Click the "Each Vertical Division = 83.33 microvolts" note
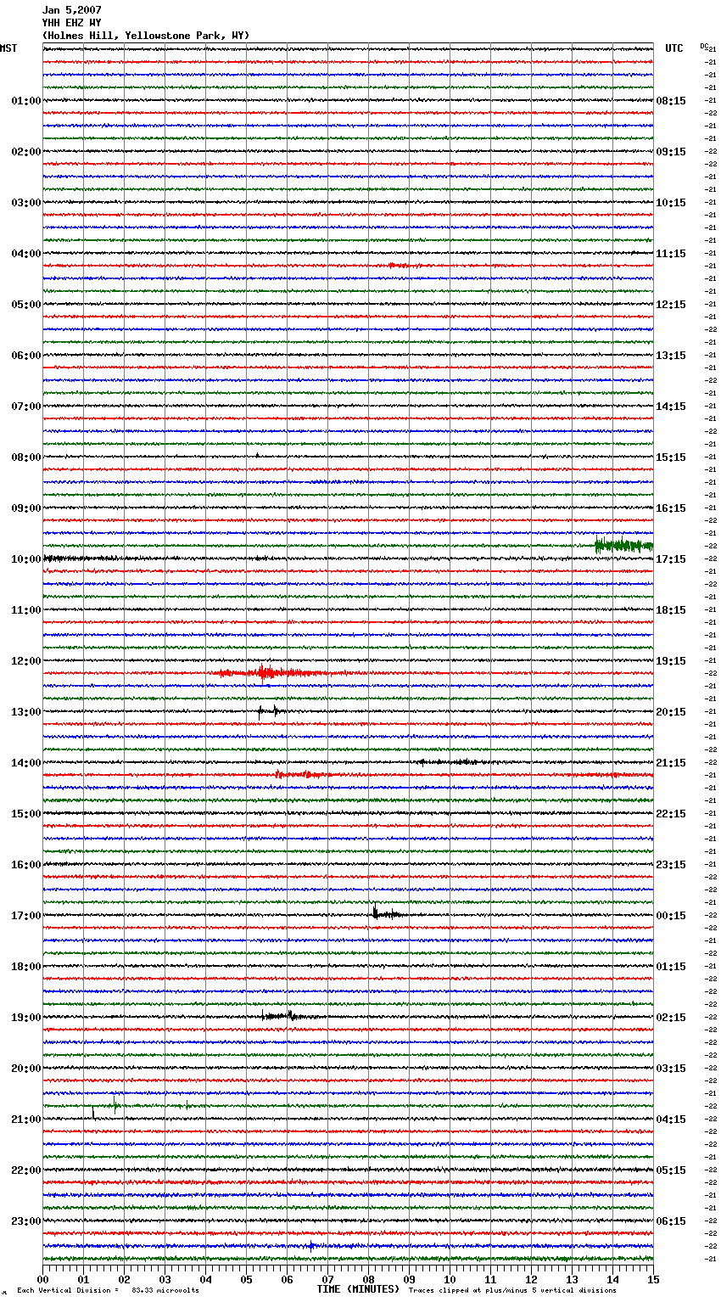This screenshot has height=1302, width=721. [108, 1291]
